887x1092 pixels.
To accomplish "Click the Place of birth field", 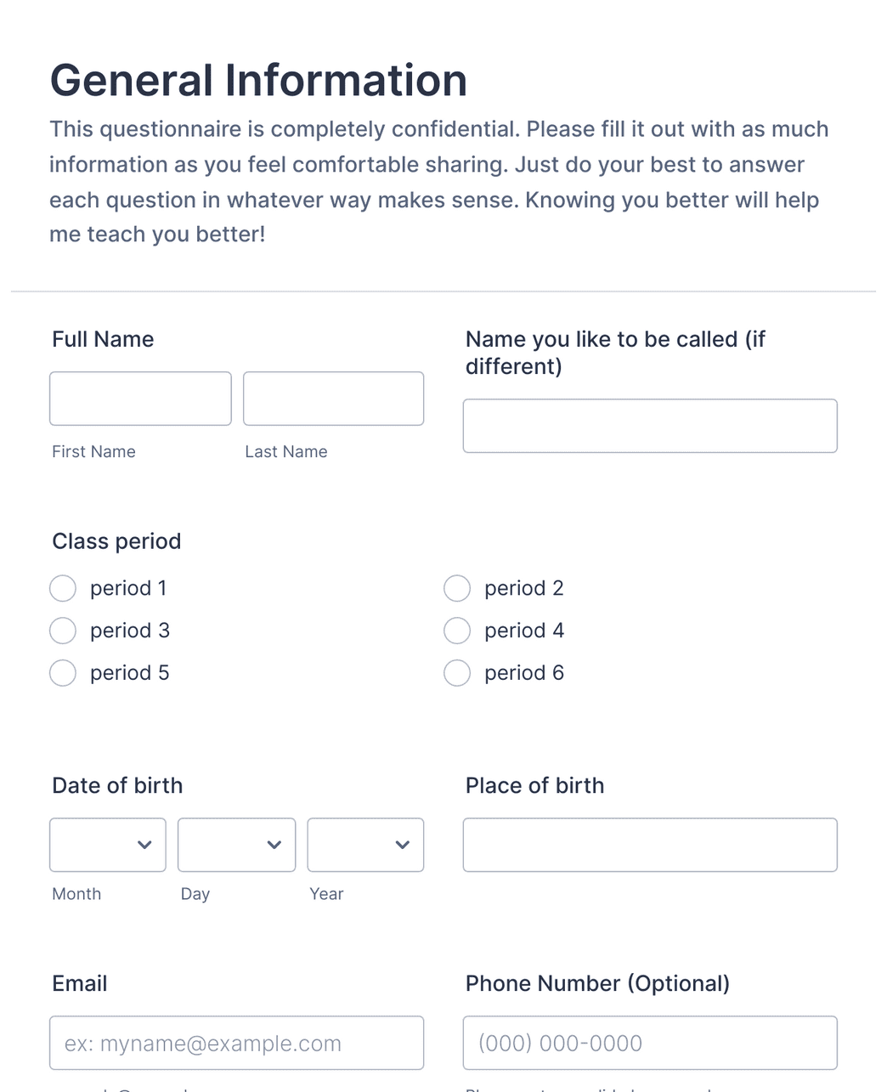I will tap(650, 845).
